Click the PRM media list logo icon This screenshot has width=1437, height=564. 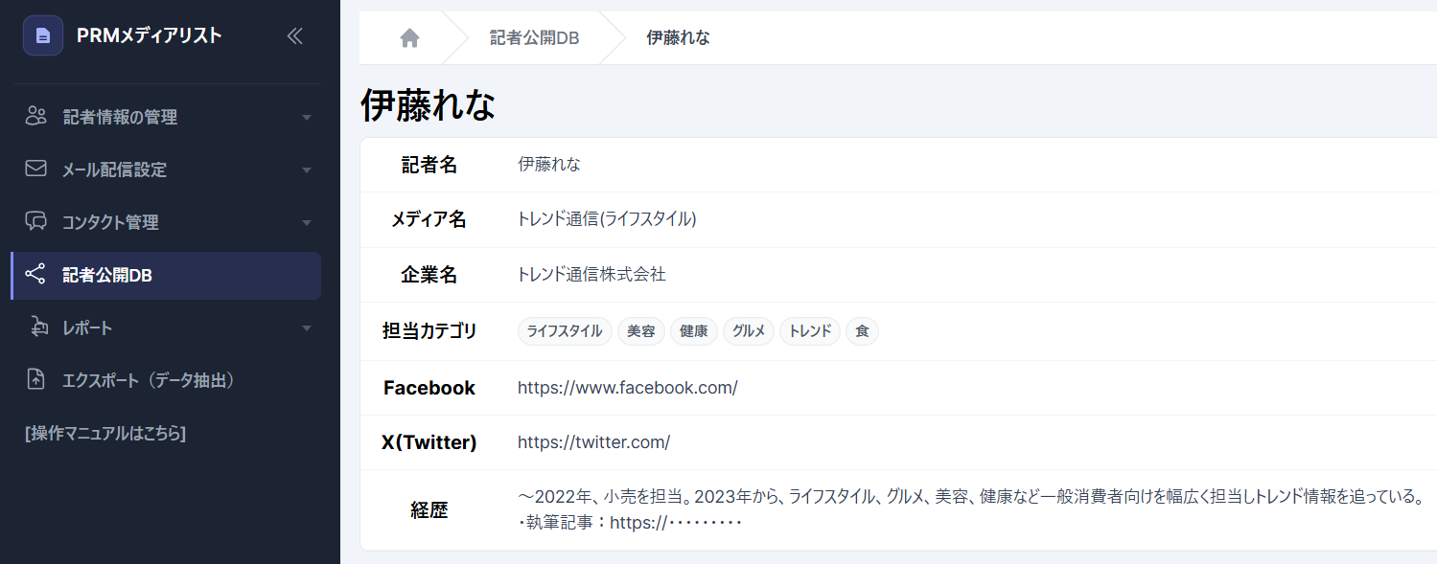43,36
